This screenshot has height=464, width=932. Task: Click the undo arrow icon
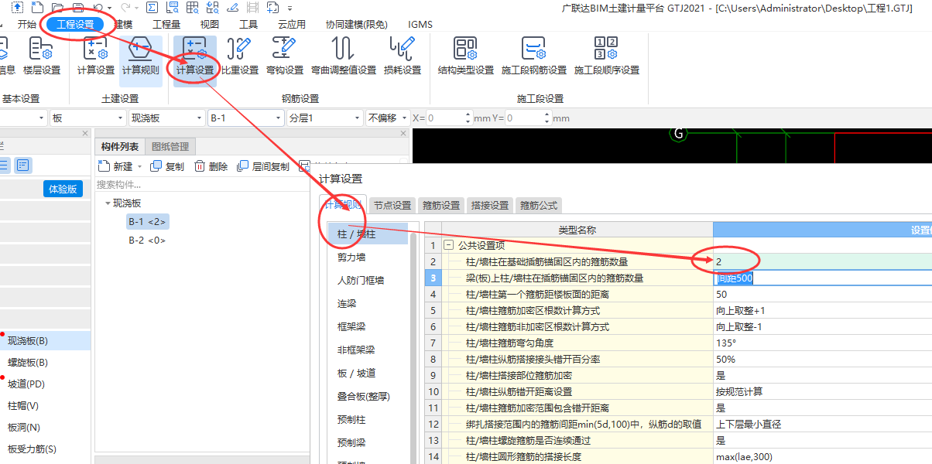tap(98, 7)
